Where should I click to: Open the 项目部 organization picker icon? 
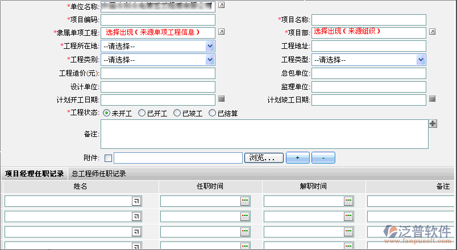[x=432, y=32]
